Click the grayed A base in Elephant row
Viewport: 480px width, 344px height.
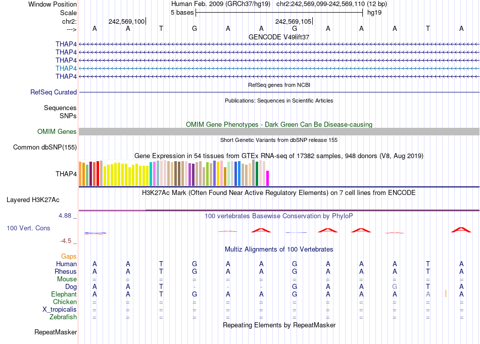(x=428, y=294)
